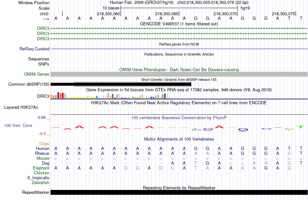The image size is (308, 200).
Task: Select the Chicken alignment row label
Action: (x=41, y=173)
